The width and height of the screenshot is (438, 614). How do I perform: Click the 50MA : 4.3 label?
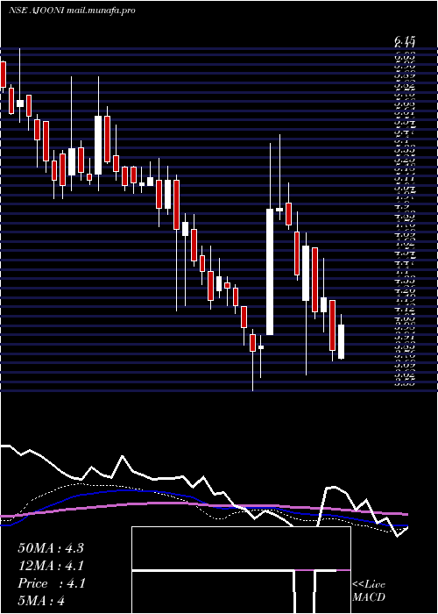51,548
